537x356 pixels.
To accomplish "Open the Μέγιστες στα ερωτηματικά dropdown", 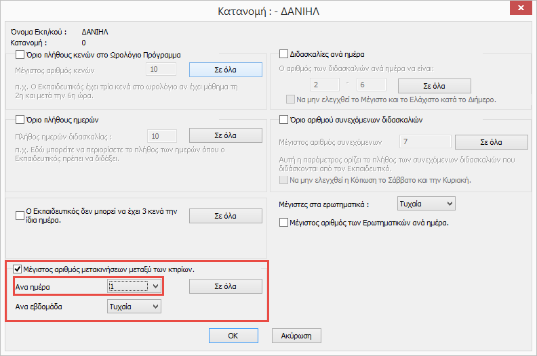I will point(448,204).
